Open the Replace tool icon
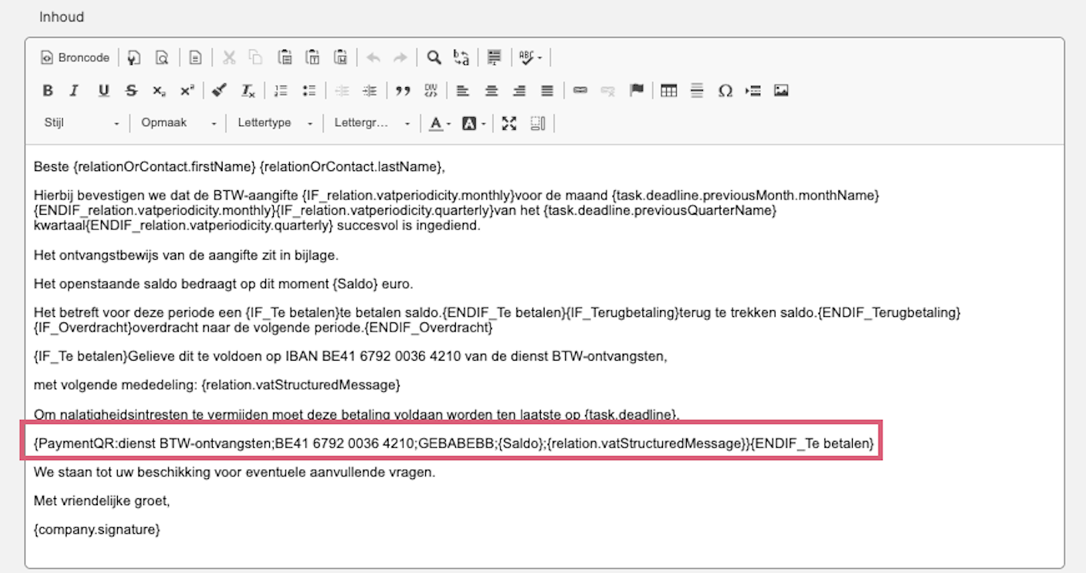1086x573 pixels. pyautogui.click(x=461, y=57)
